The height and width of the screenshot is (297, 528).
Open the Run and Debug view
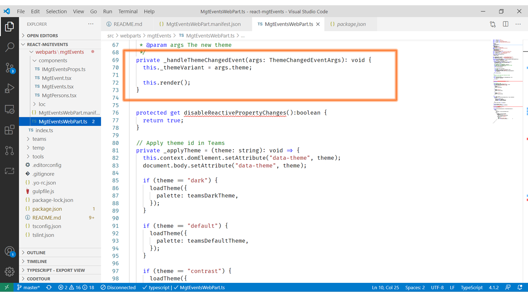[9, 89]
